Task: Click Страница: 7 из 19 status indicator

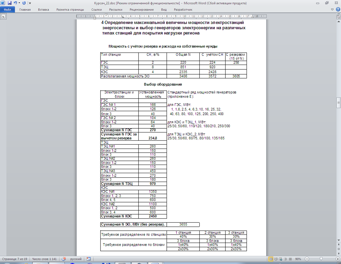Action: point(15,259)
